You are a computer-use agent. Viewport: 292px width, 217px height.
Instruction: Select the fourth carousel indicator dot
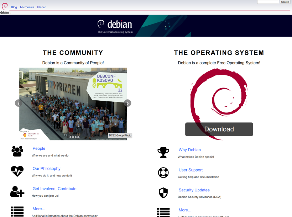(75, 137)
